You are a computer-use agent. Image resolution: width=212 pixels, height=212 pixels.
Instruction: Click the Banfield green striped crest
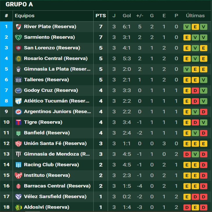point(18,133)
